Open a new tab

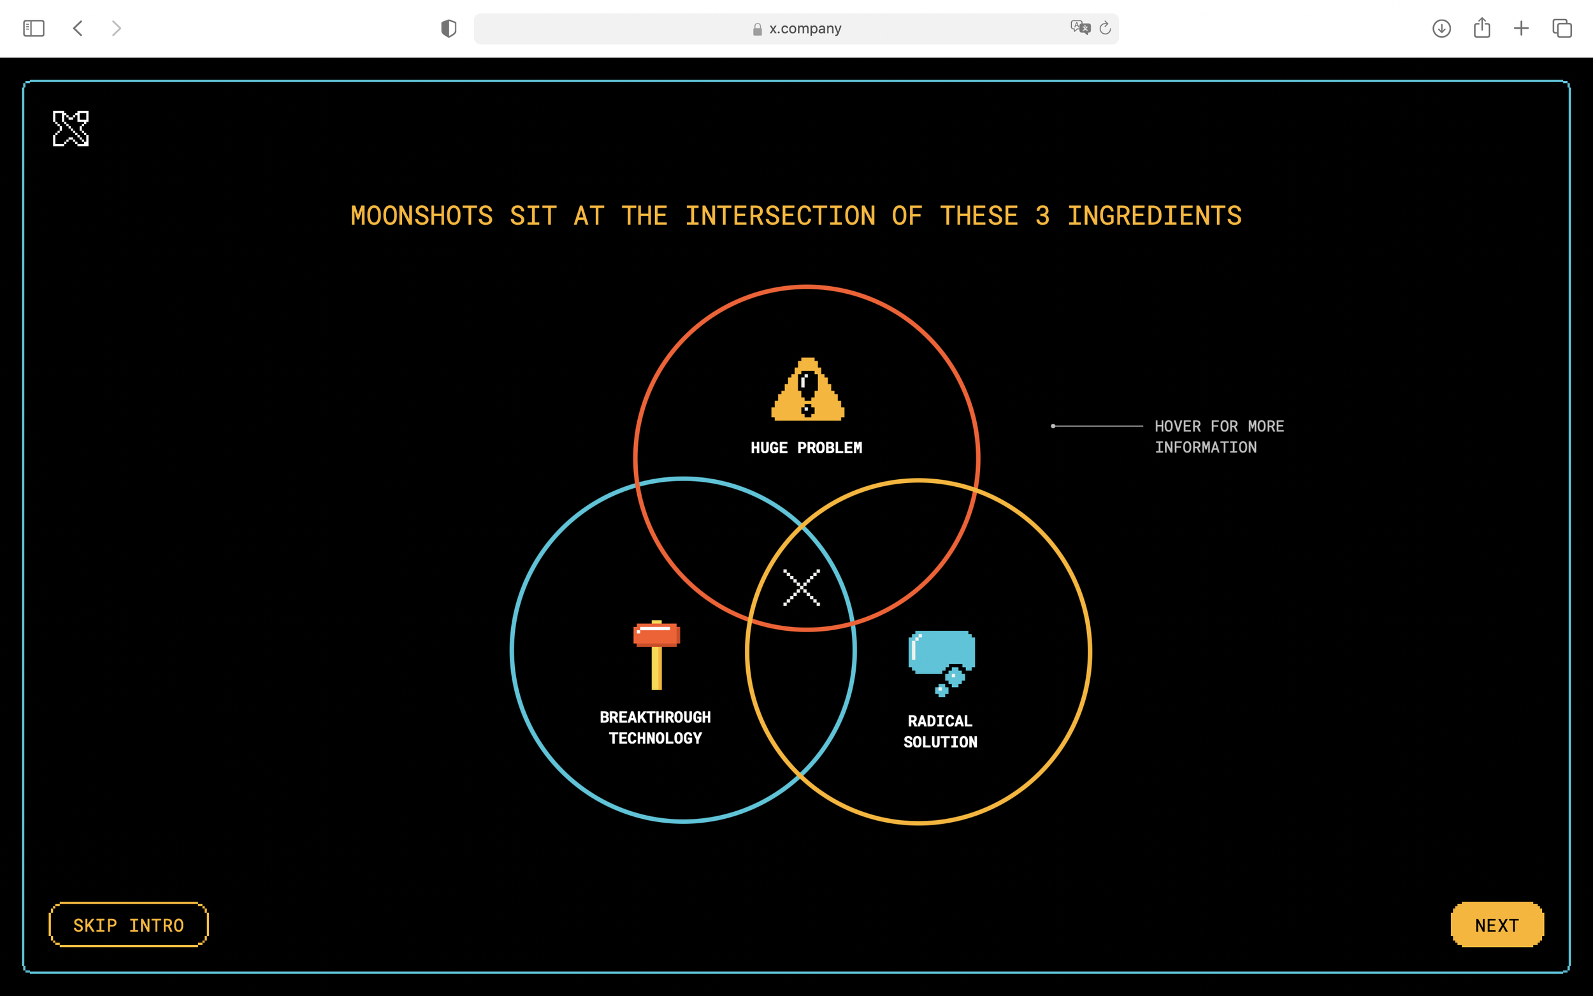(x=1521, y=28)
